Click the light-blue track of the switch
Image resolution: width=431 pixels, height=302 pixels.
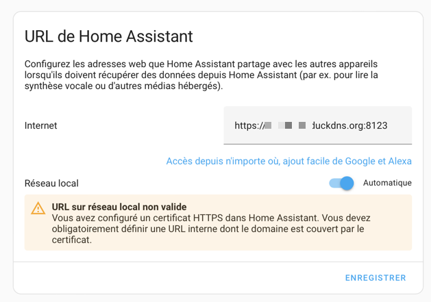335,183
